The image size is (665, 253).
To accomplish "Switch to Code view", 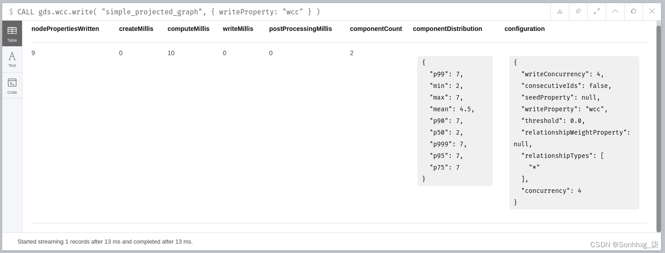I will click(x=12, y=86).
